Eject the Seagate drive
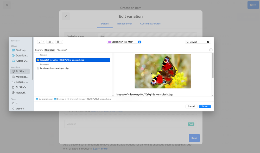Image resolution: width=260 pixels, height=153 pixels. click(27, 82)
